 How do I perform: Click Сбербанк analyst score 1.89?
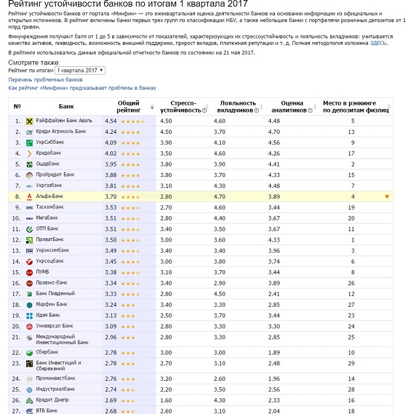274,353
